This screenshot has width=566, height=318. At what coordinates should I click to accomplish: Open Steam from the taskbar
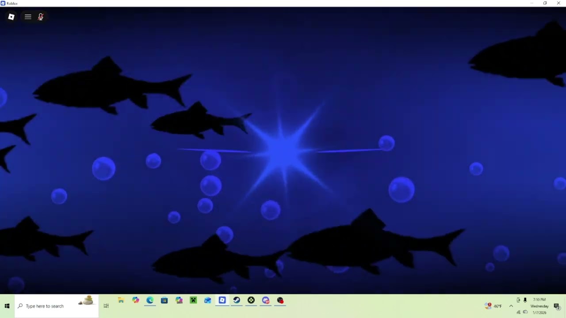[237, 300]
